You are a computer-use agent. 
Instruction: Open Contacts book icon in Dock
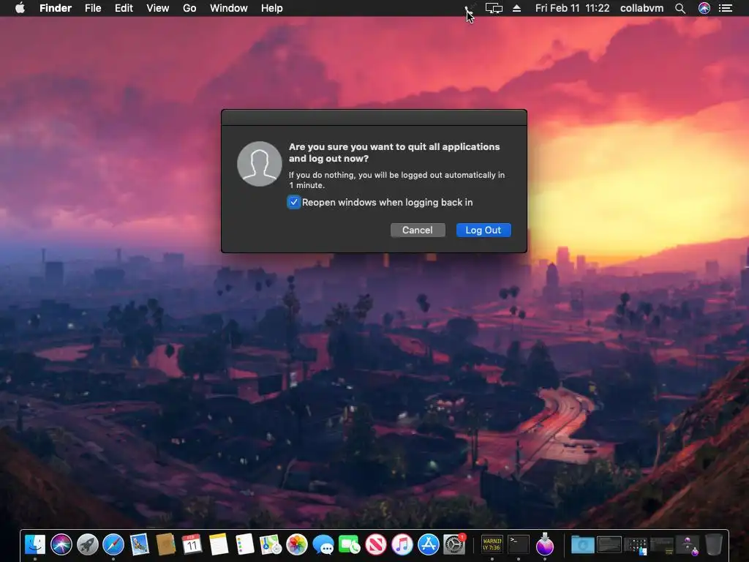166,544
